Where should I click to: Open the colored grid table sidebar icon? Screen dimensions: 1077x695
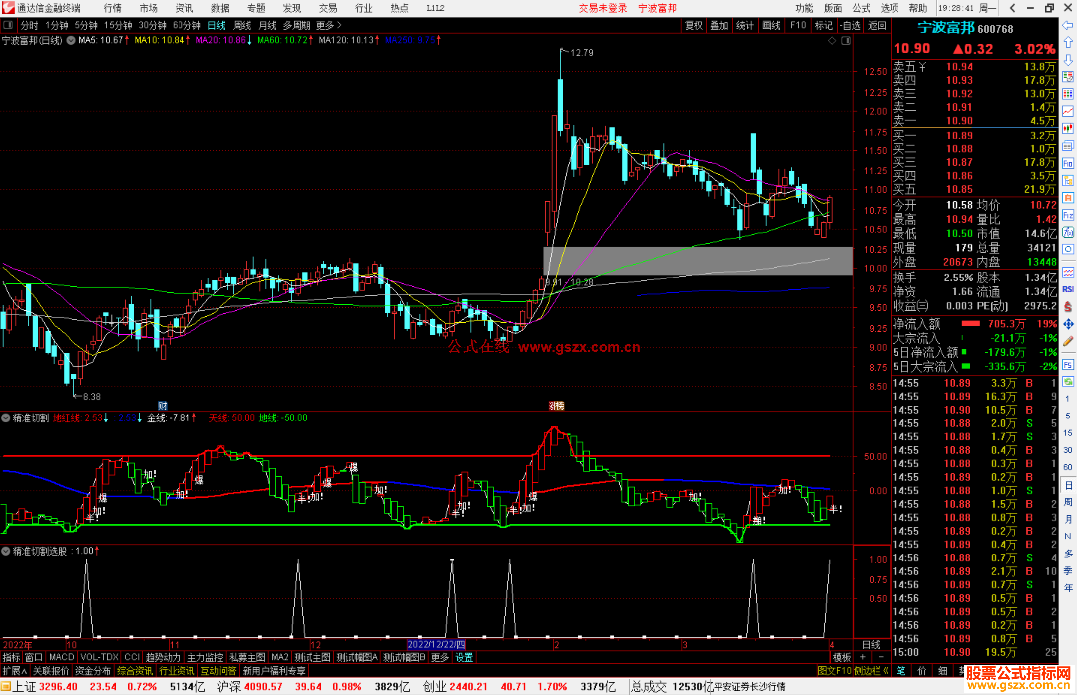tap(1068, 94)
